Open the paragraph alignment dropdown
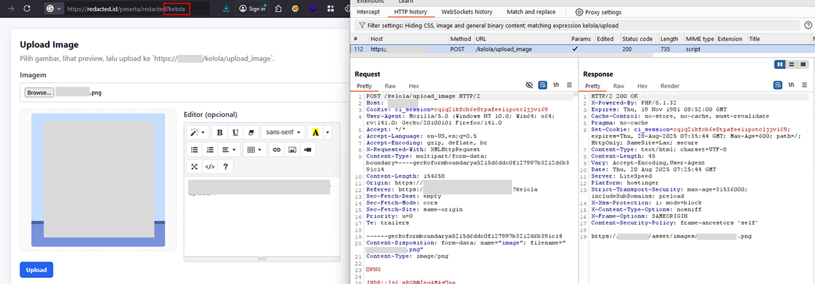815x284 pixels. (x=228, y=150)
